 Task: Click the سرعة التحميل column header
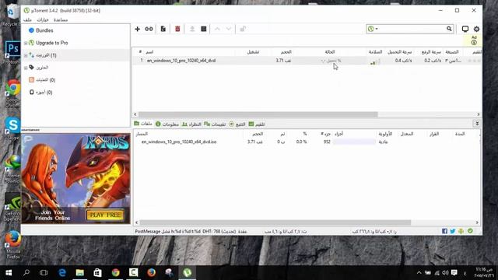point(399,52)
